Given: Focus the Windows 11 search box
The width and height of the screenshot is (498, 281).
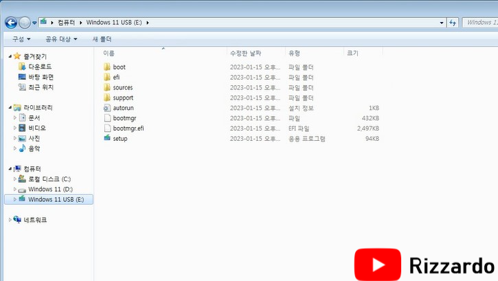Looking at the screenshot, I should (480, 22).
